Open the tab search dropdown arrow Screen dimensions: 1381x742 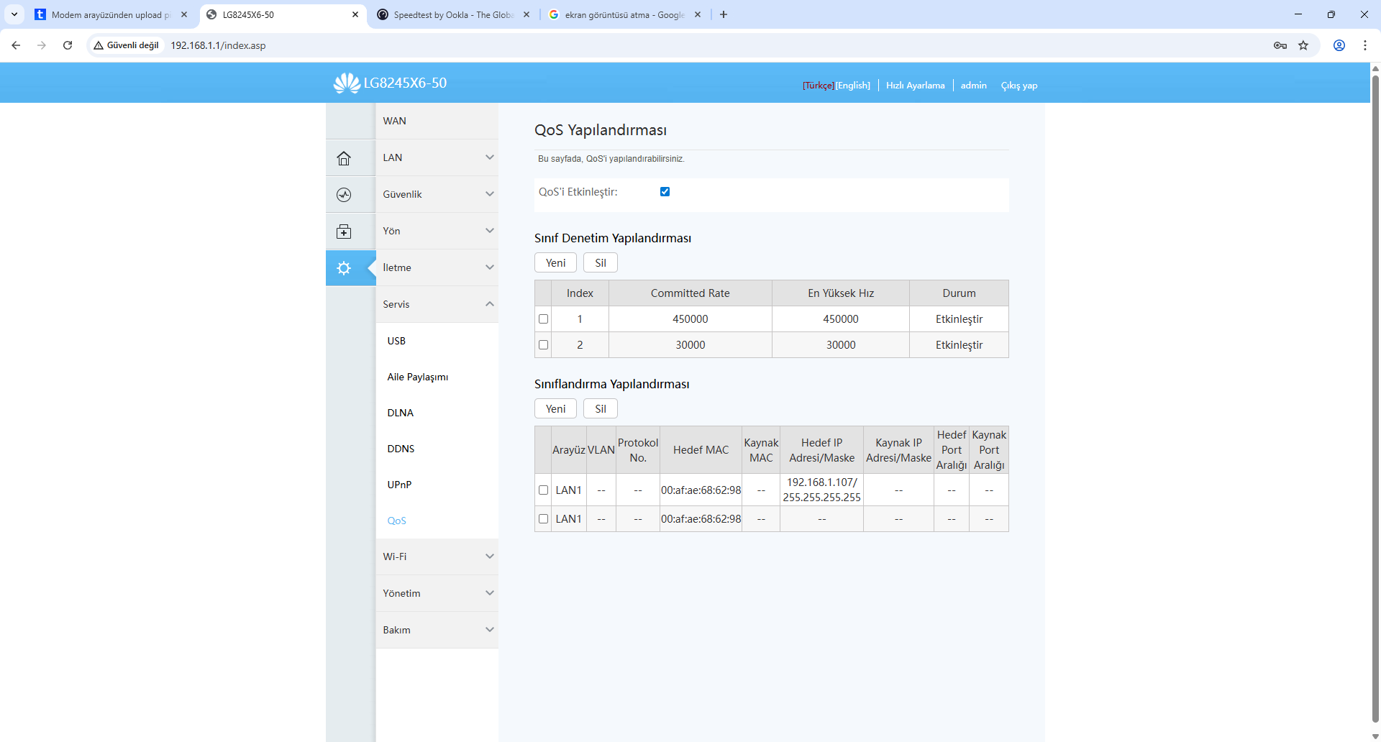click(x=14, y=14)
